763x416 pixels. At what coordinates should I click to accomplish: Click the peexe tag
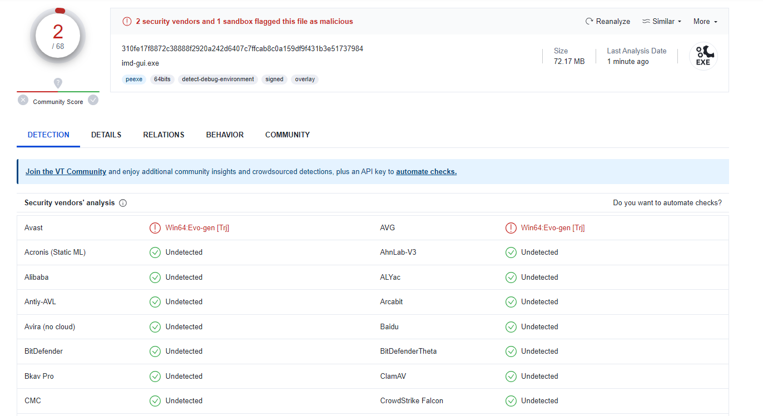tap(134, 80)
